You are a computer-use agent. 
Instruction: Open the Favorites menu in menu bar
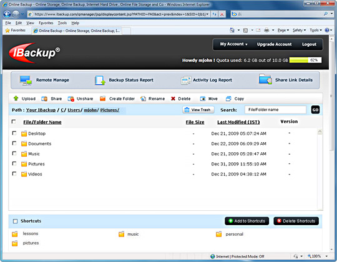click(46, 22)
